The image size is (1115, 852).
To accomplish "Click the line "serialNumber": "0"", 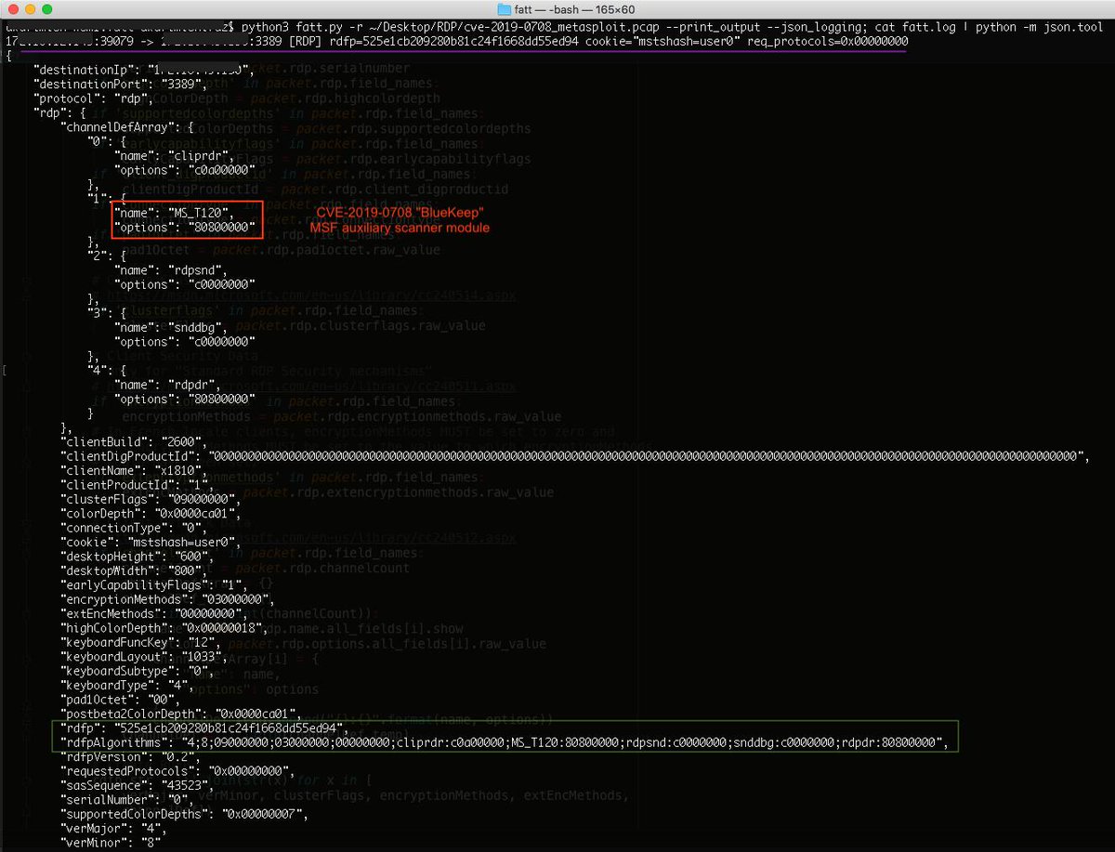I will [126, 802].
